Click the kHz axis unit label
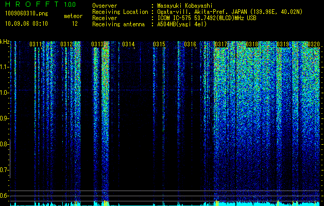The width and height of the screenshot is (324, 206). (x=5, y=42)
